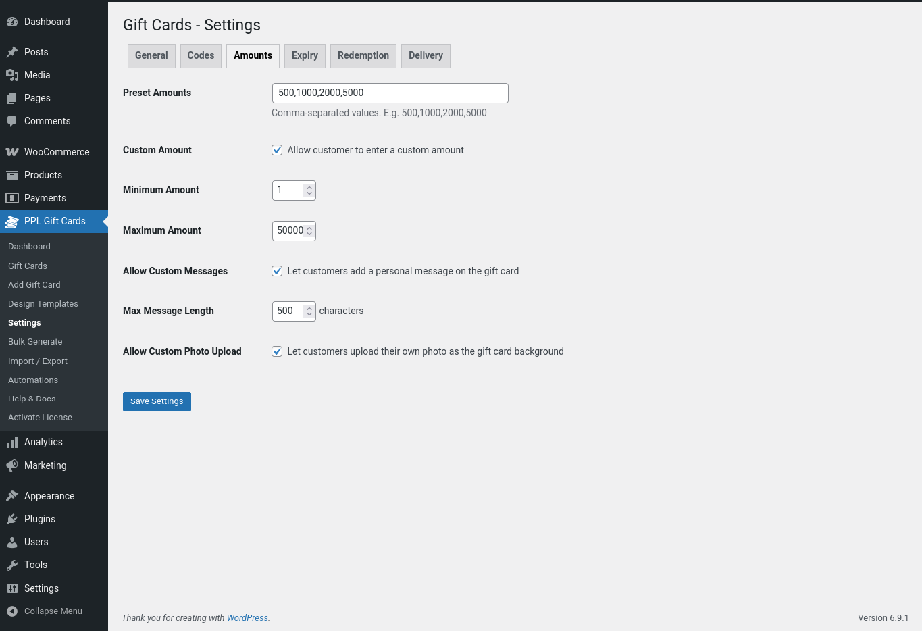Click the Max Message Length spinner

pos(309,311)
